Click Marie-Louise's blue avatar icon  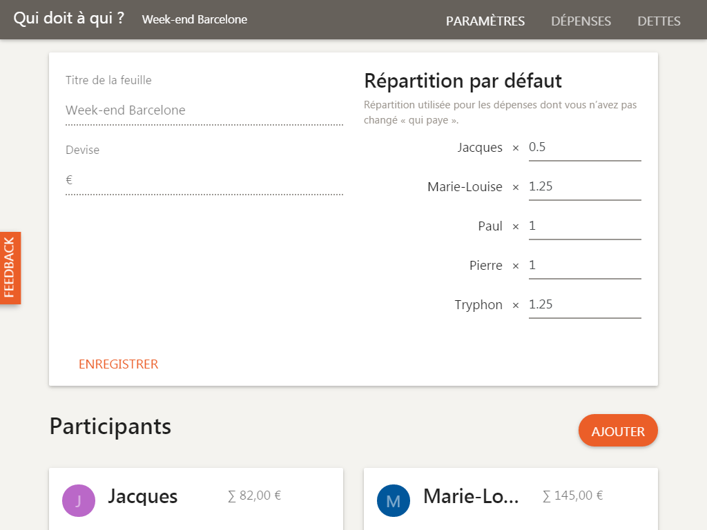pyautogui.click(x=393, y=501)
